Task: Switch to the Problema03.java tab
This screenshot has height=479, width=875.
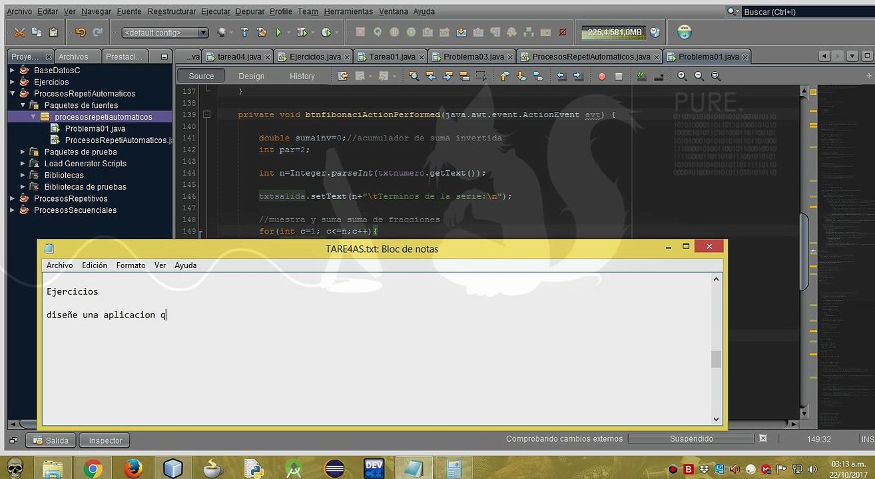Action: point(472,57)
